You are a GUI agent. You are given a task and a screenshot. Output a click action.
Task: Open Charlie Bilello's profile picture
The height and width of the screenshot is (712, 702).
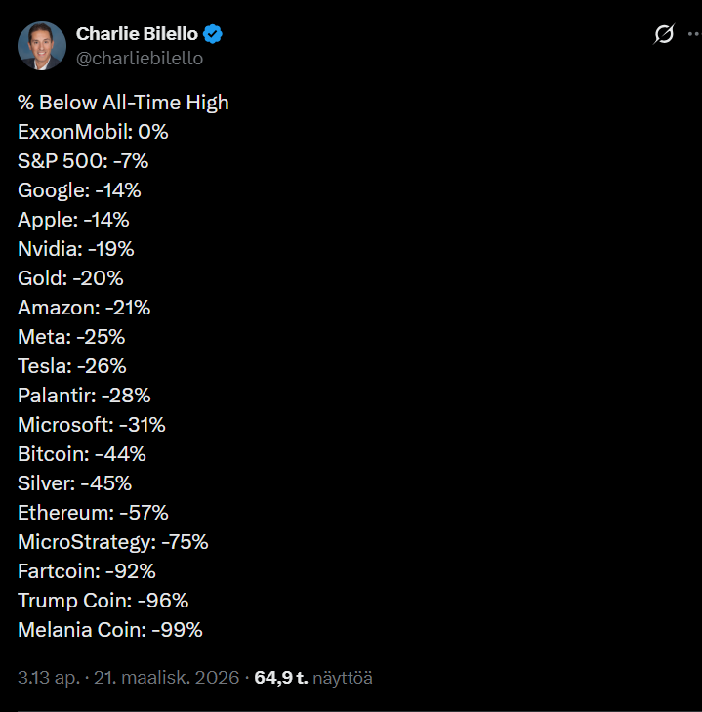coord(42,46)
